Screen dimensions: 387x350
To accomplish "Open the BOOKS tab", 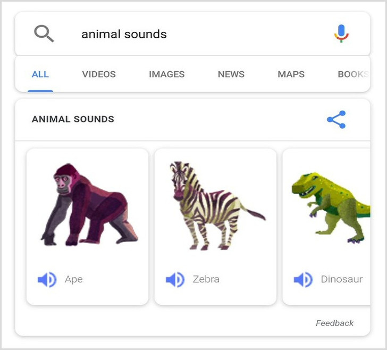I will tap(353, 74).
